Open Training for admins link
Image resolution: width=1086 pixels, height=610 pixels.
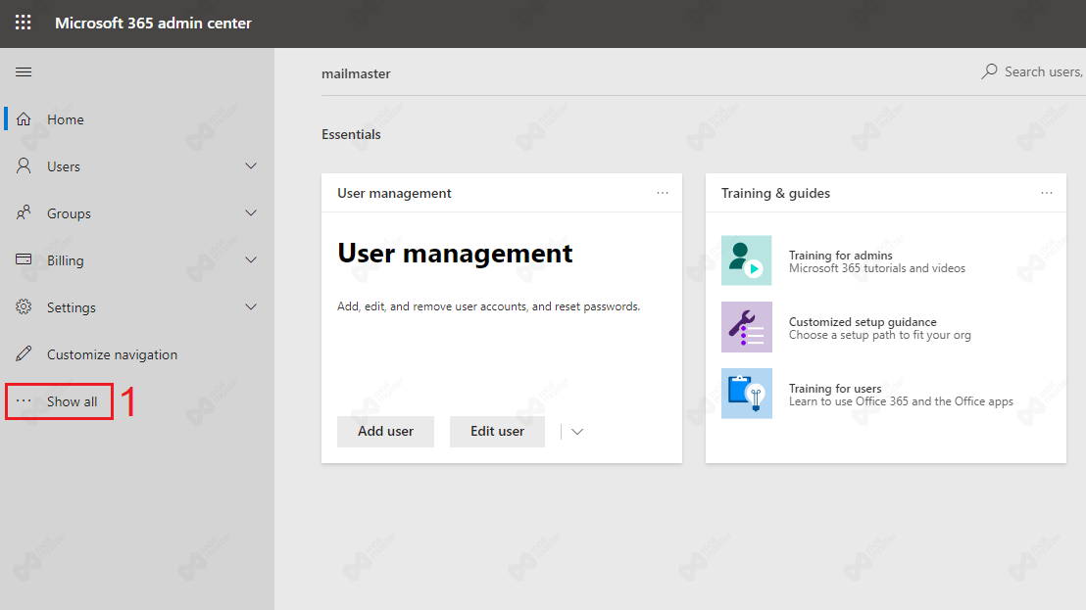840,256
